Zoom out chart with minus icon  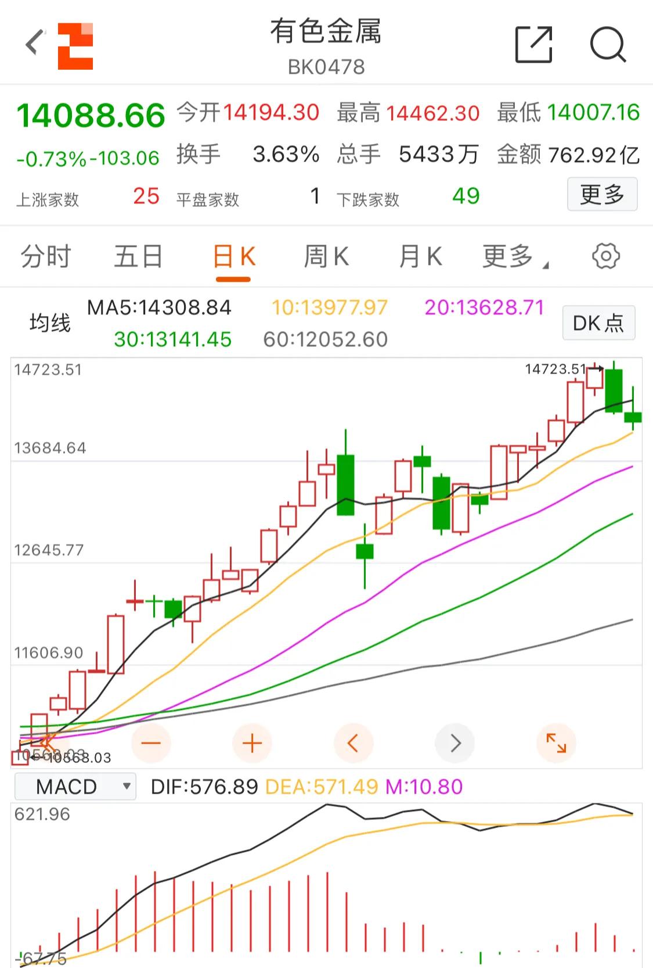tap(151, 743)
